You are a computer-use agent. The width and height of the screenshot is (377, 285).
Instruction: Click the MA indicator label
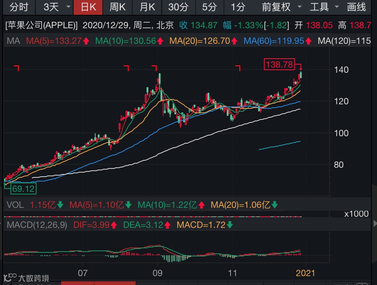click(x=13, y=41)
